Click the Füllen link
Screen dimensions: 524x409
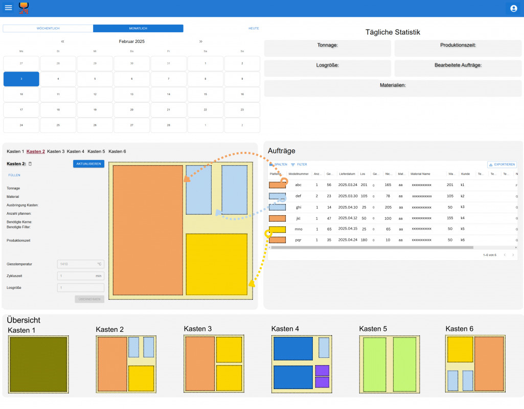pos(14,175)
